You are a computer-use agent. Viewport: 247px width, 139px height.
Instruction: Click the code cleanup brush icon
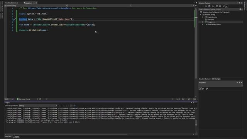coord(40,99)
